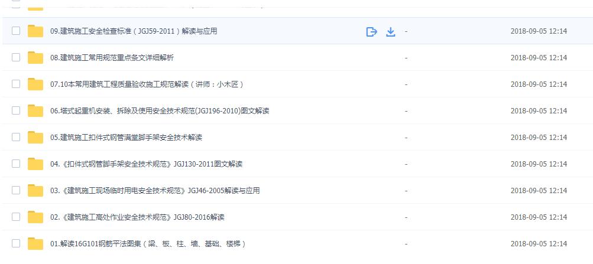
Task: Click date 2018-09-05 12:14 on row 05
Action: (x=539, y=138)
